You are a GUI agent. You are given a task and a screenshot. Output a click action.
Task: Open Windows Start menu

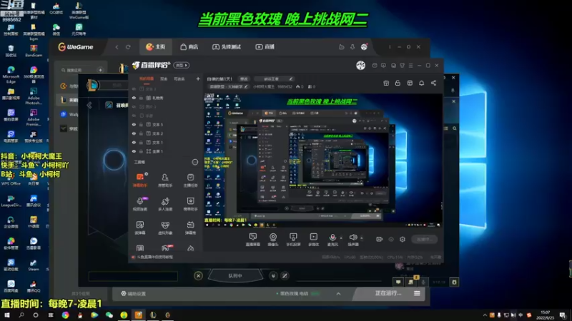[7, 315]
